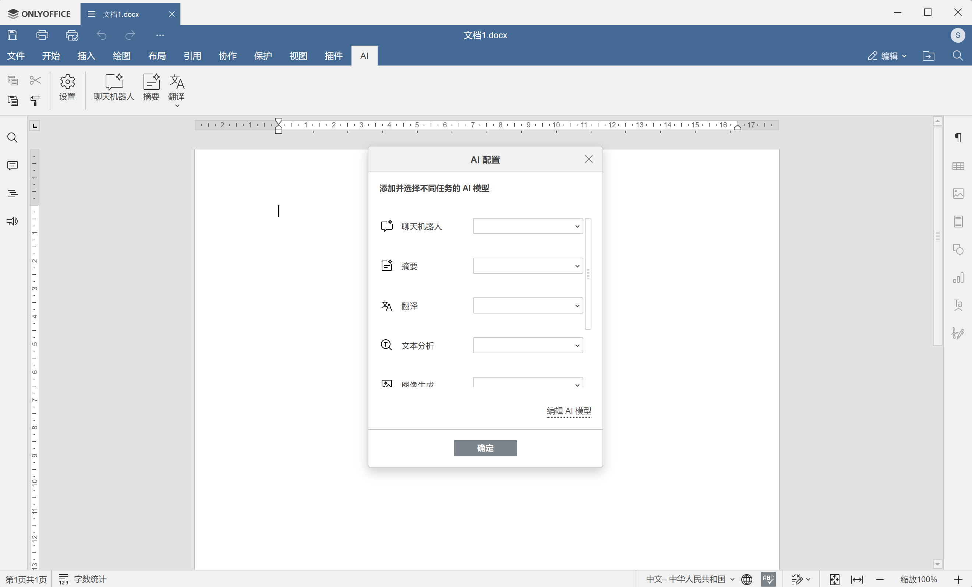Toggle the spell checking status bar icon
The image size is (972, 587).
pos(768,579)
